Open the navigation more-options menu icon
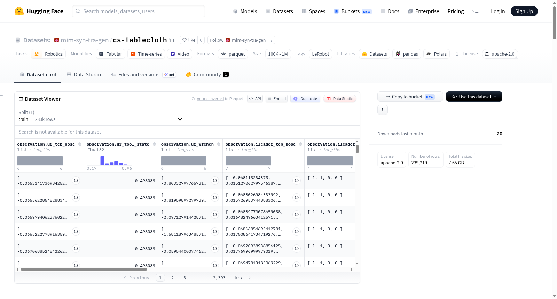 [x=475, y=11]
